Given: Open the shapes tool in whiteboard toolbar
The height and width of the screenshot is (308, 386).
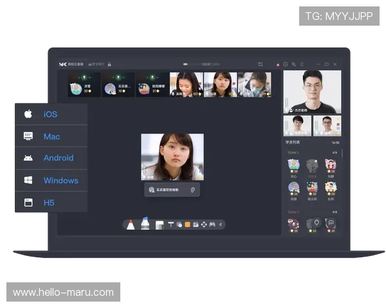Looking at the screenshot, I should (x=179, y=225).
